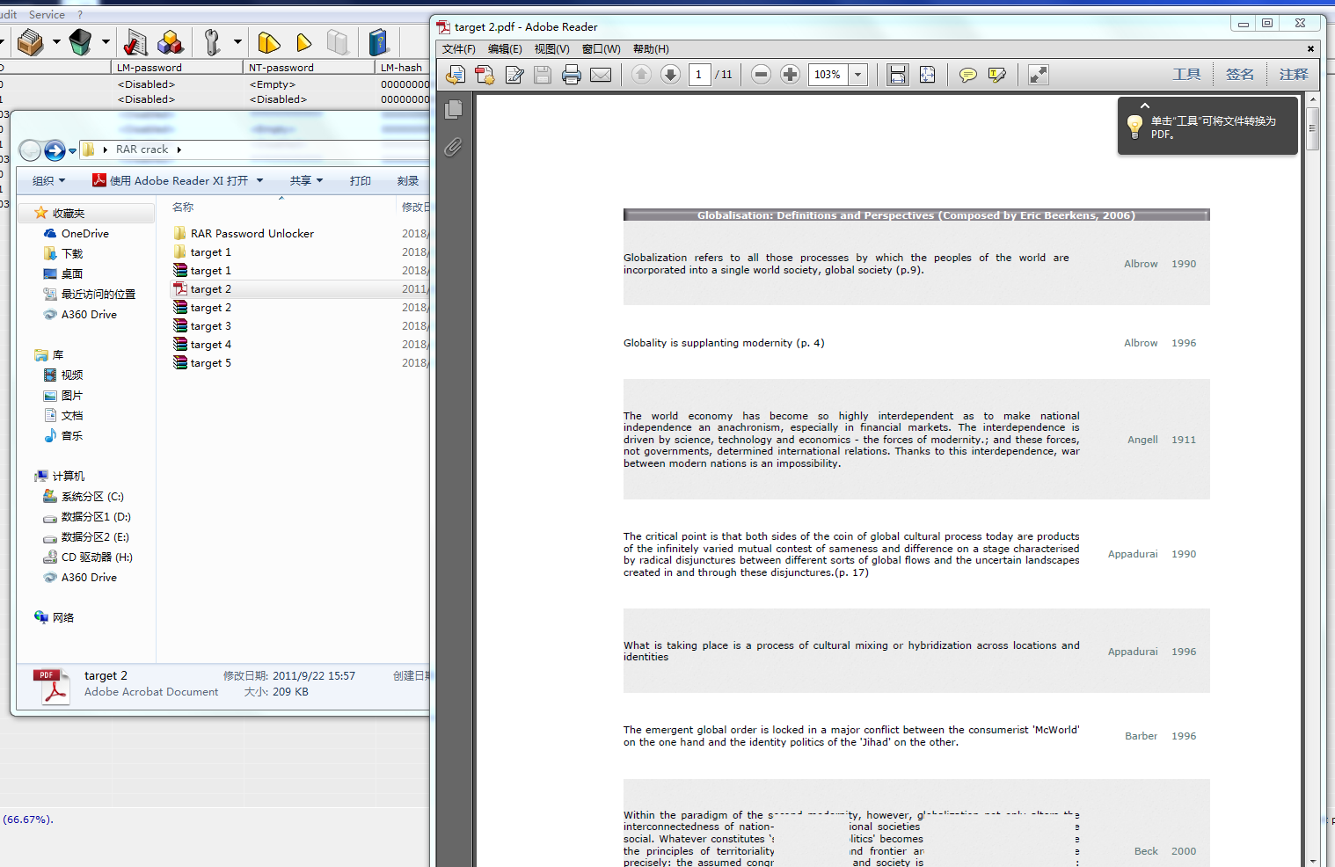Click the 刻录 button in Explorer

408,181
